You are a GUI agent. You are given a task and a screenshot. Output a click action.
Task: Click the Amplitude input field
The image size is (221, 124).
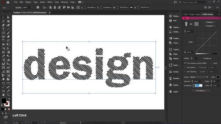click(x=199, y=85)
